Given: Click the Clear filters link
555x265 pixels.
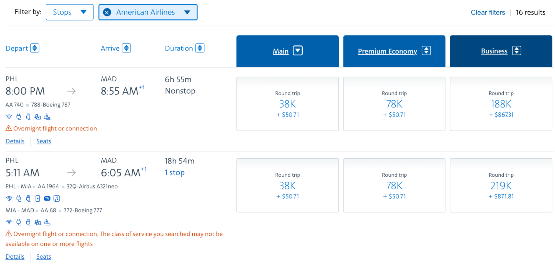Looking at the screenshot, I should pos(488,12).
